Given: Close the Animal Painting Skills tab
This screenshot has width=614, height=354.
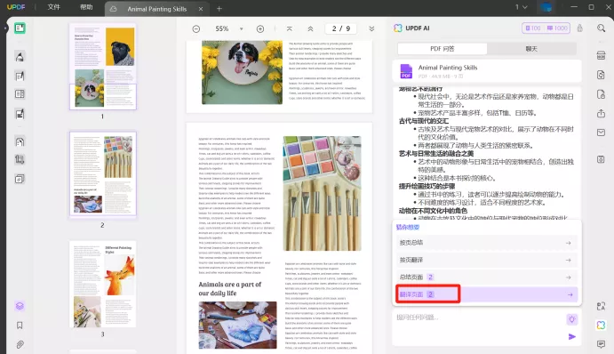Looking at the screenshot, I should (201, 9).
